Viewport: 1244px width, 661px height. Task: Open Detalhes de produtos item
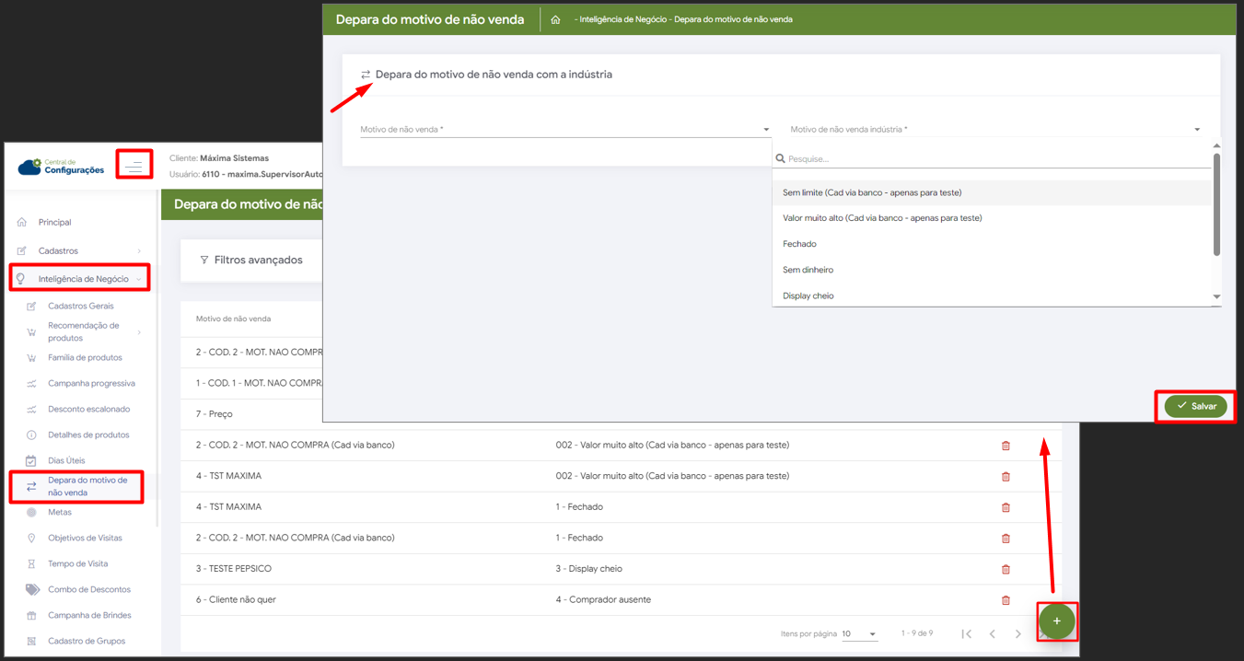tap(88, 435)
